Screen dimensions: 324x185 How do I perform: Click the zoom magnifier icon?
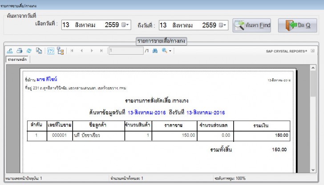point(165,51)
